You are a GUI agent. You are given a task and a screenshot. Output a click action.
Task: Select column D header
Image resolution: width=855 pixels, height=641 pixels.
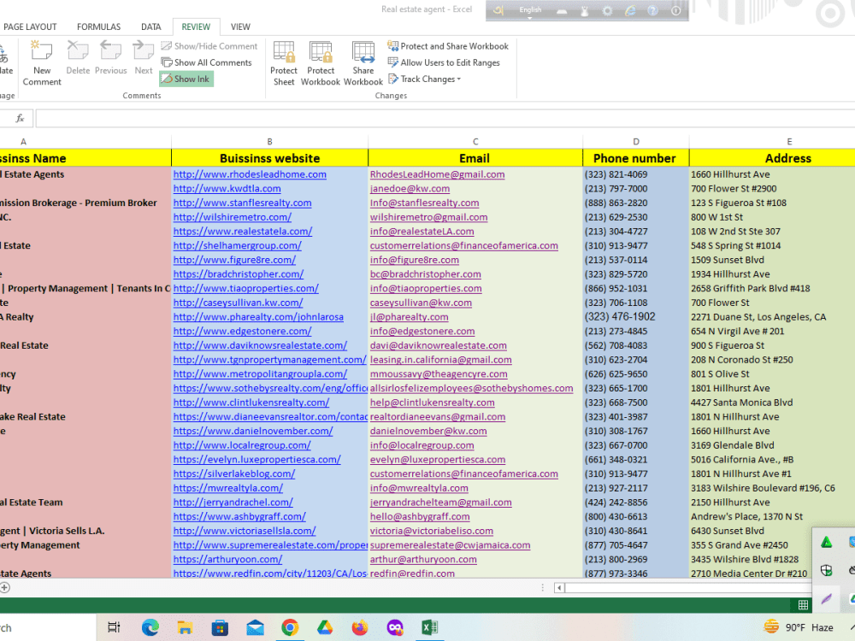636,142
